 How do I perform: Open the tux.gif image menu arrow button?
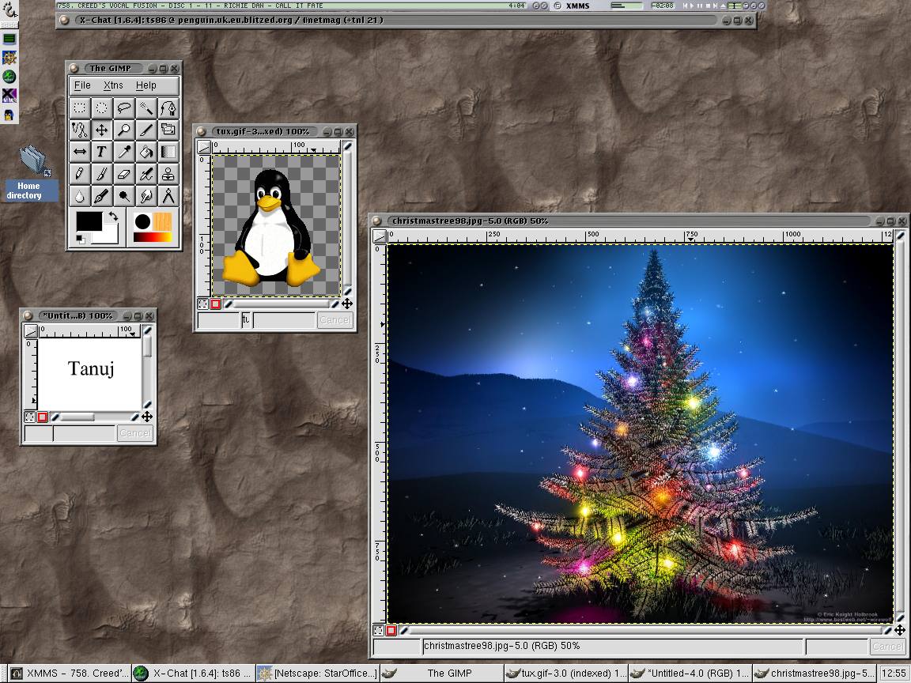(x=204, y=147)
